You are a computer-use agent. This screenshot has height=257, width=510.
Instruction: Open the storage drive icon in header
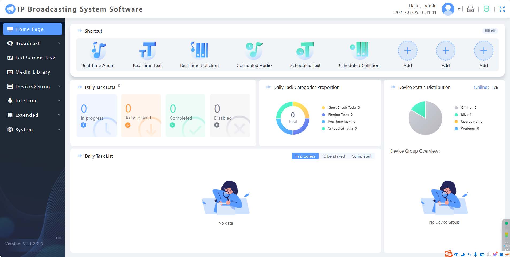470,9
